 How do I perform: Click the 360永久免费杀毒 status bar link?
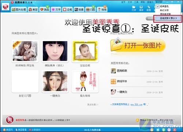pyautogui.click(x=92, y=130)
